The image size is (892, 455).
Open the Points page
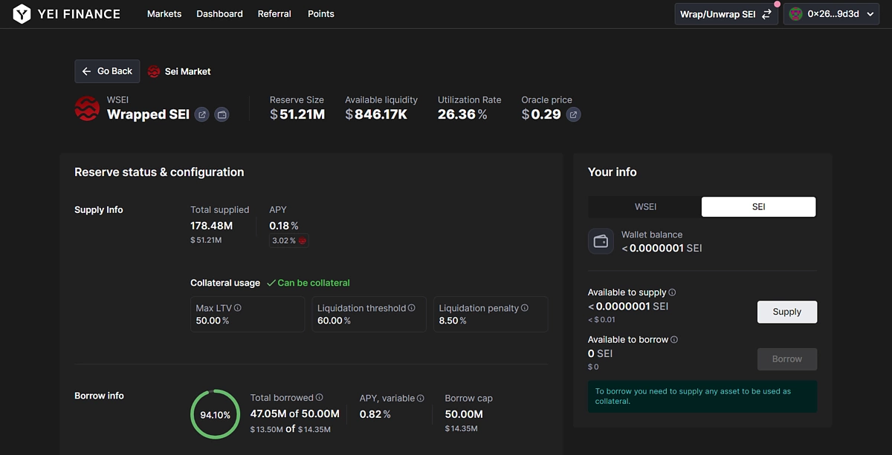pos(321,14)
